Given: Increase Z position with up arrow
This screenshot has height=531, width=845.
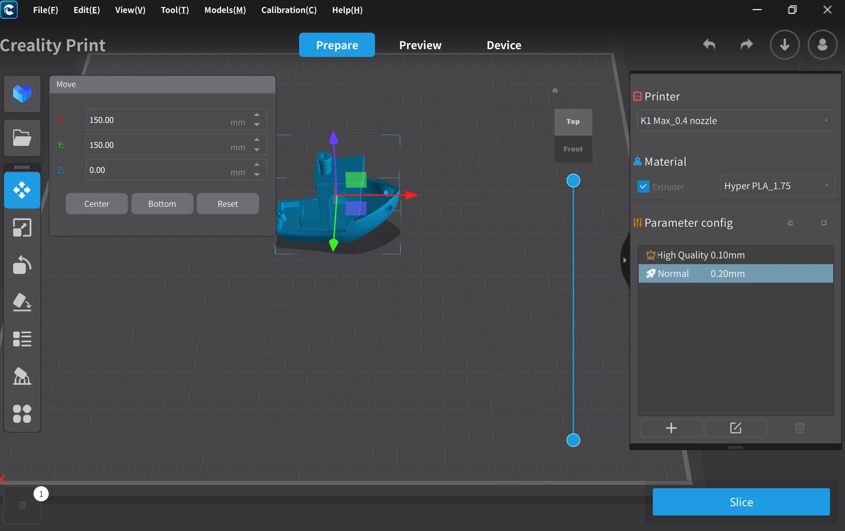Looking at the screenshot, I should point(257,164).
